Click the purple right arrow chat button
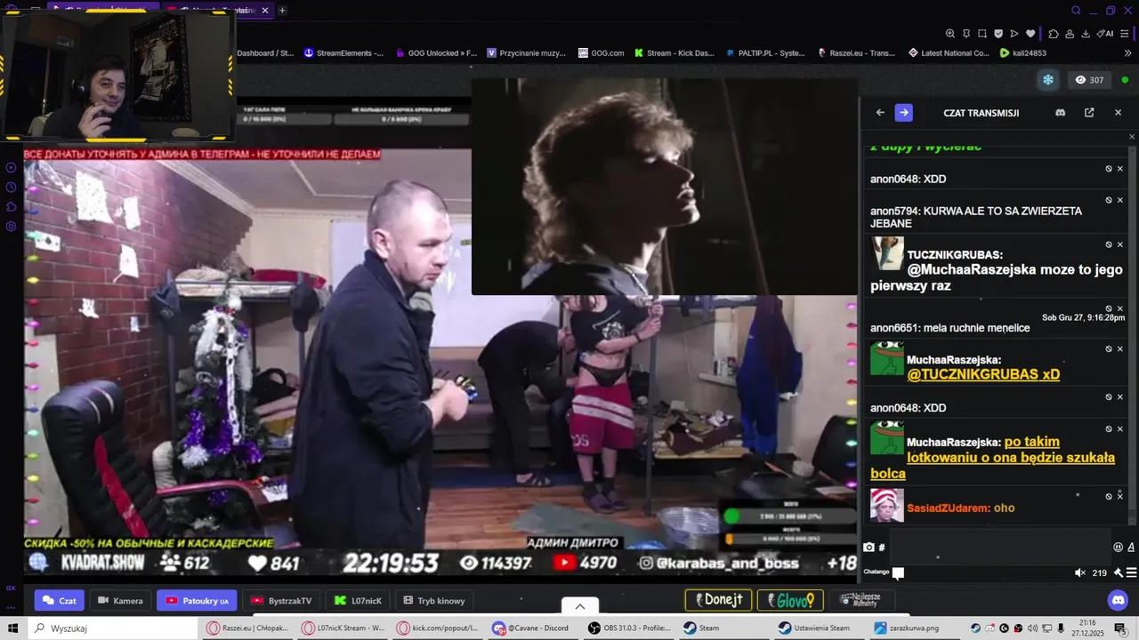This screenshot has height=640, width=1139. (903, 113)
